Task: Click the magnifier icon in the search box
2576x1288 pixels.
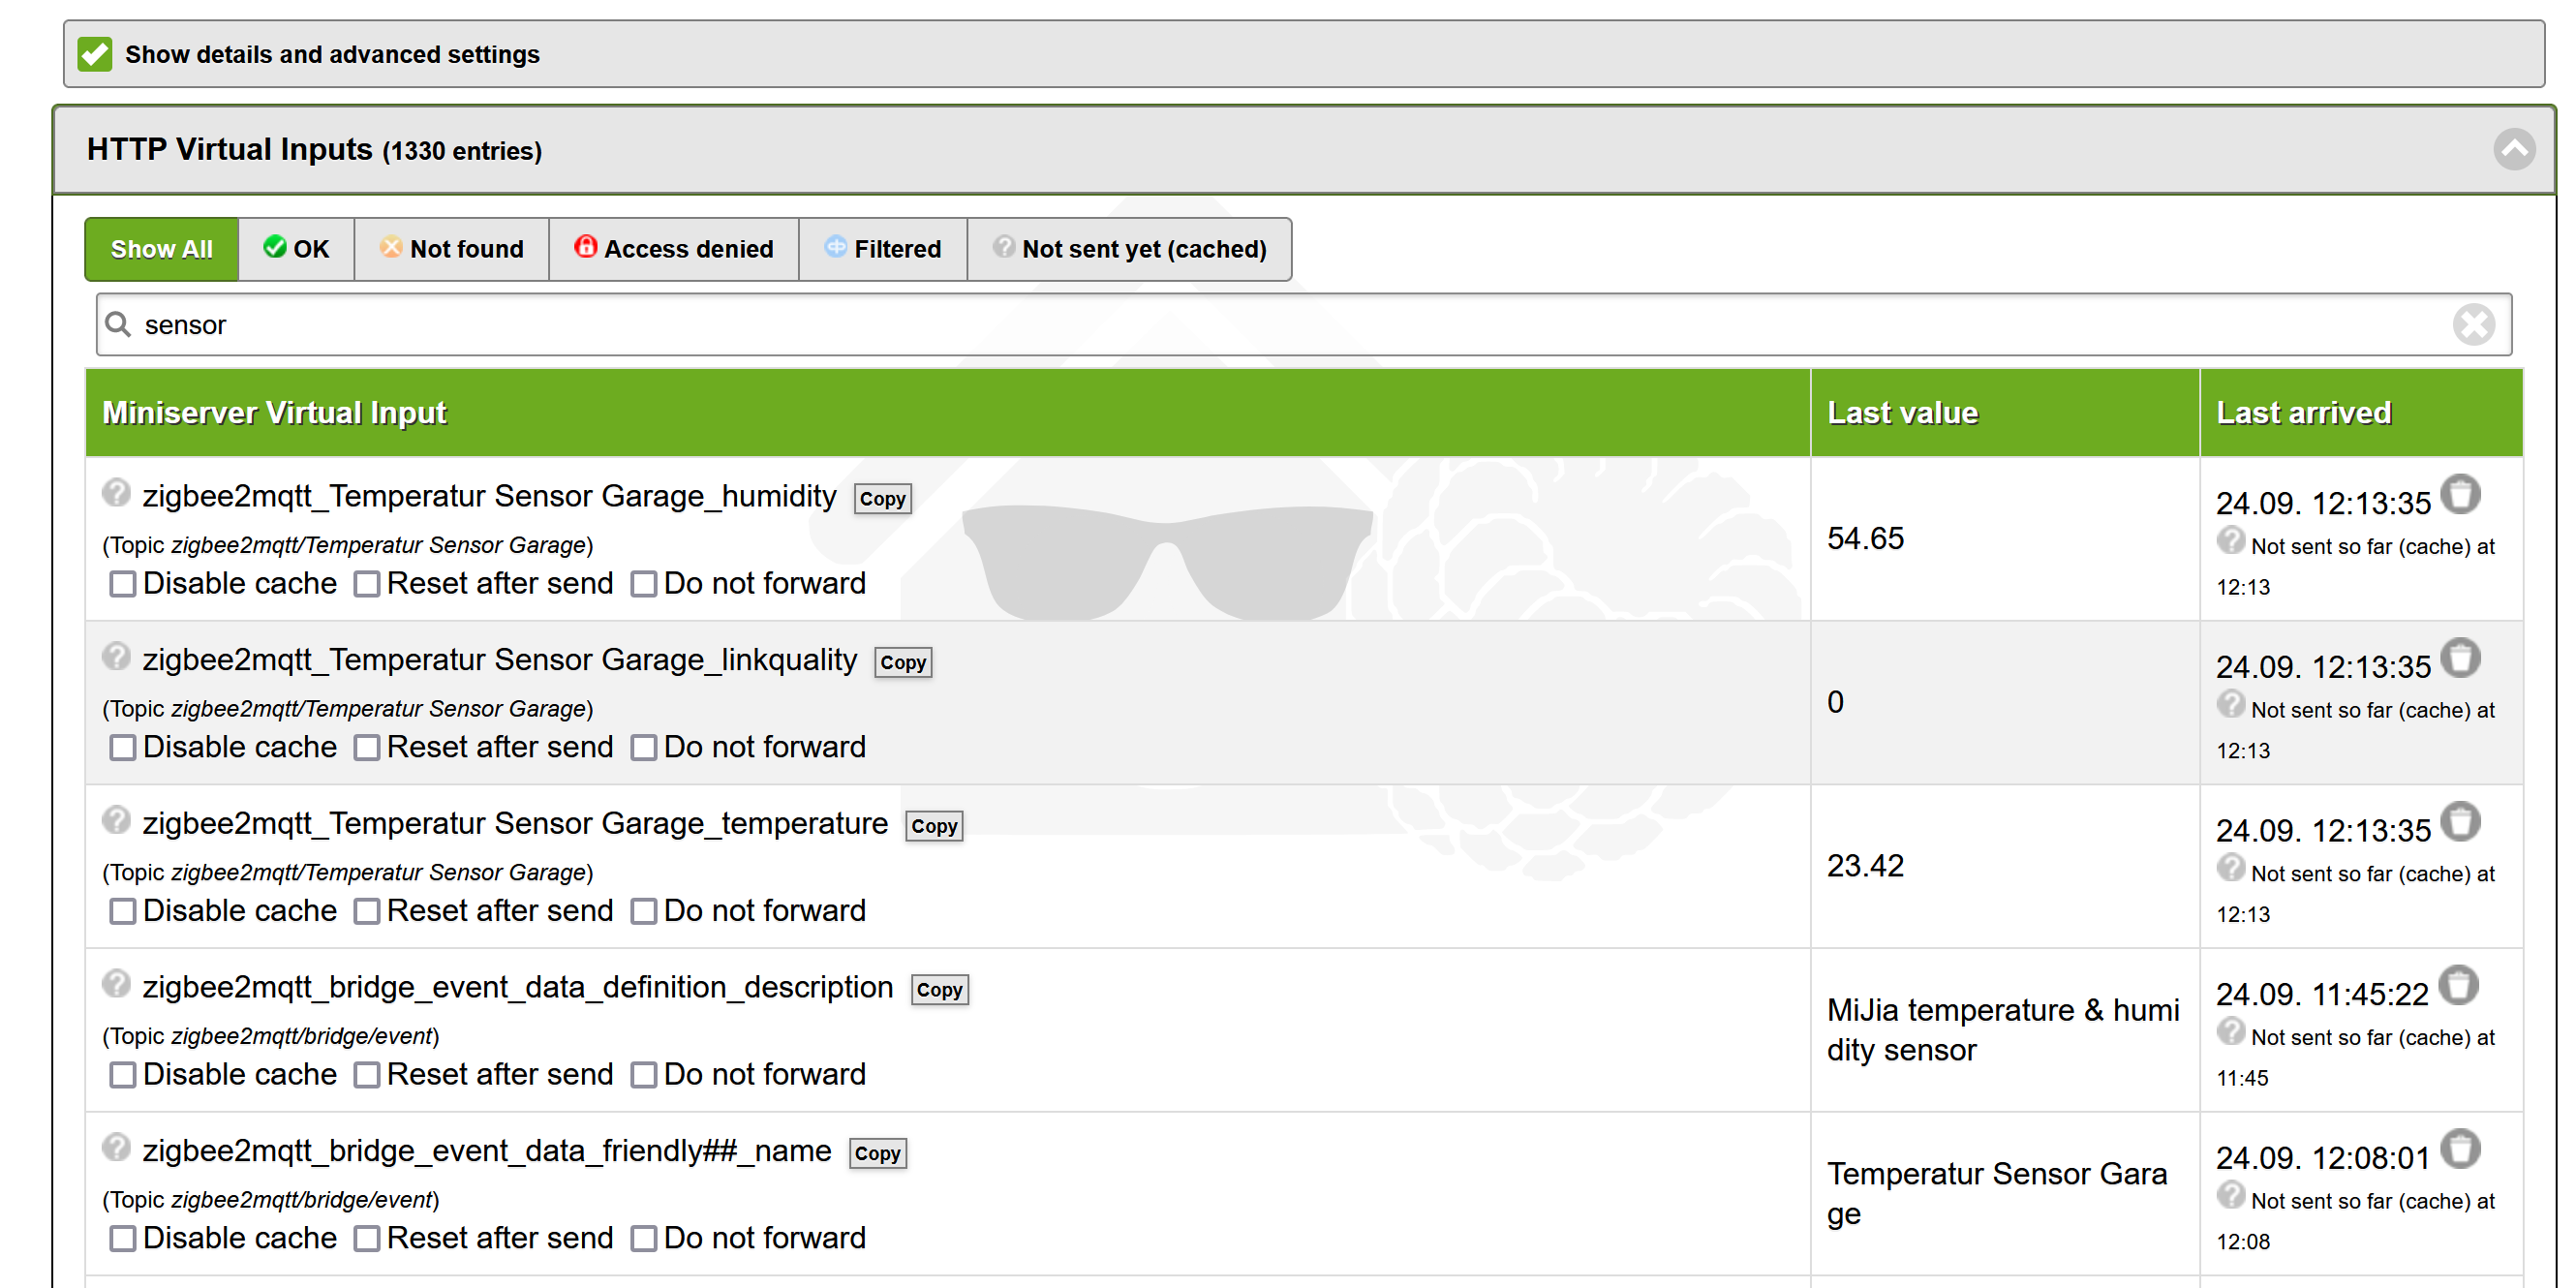Action: (119, 325)
